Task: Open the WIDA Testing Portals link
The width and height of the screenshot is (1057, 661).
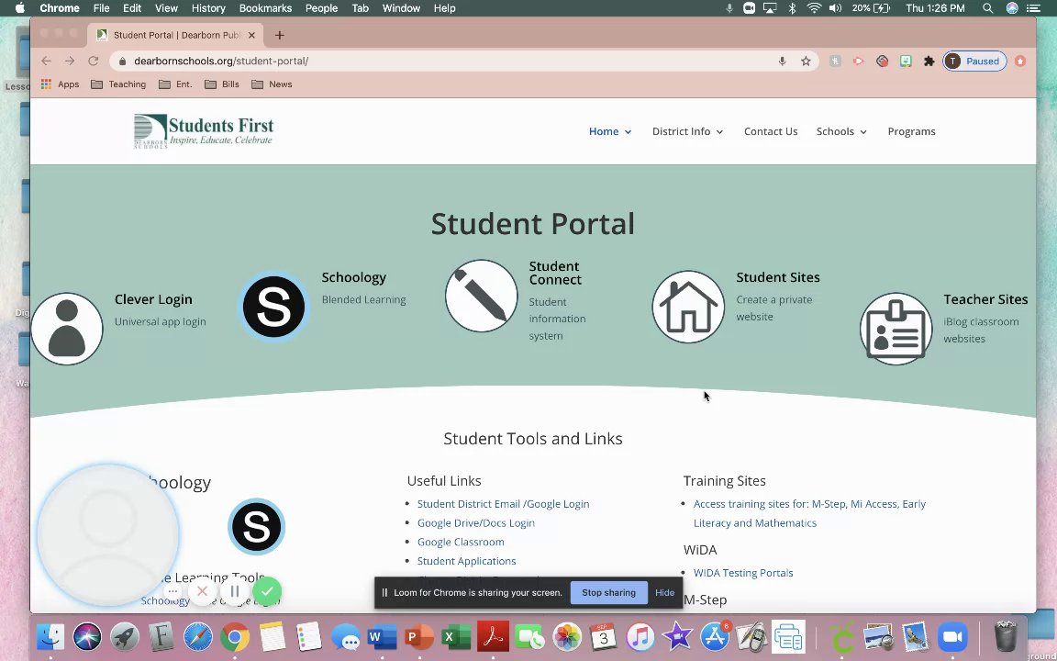Action: click(743, 573)
